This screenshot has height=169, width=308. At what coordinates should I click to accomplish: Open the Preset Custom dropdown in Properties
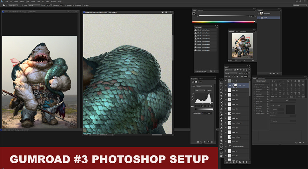click(204, 86)
